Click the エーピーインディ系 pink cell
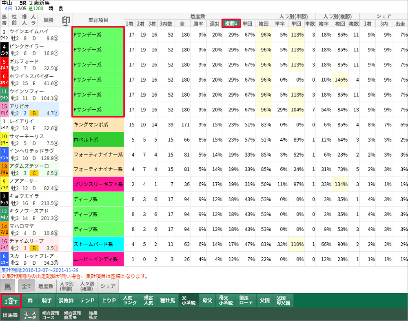The image size is (408, 321). 98,259
